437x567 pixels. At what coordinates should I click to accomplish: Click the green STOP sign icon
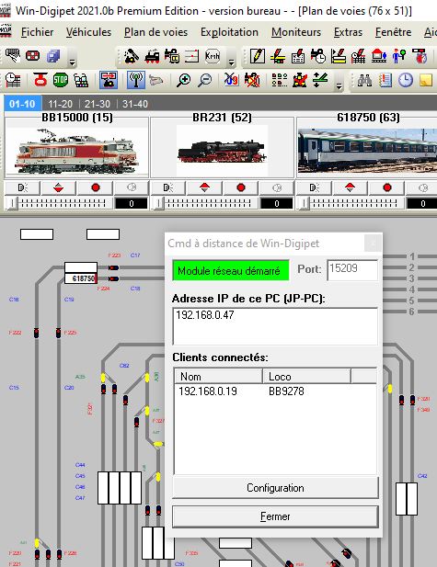pos(61,80)
